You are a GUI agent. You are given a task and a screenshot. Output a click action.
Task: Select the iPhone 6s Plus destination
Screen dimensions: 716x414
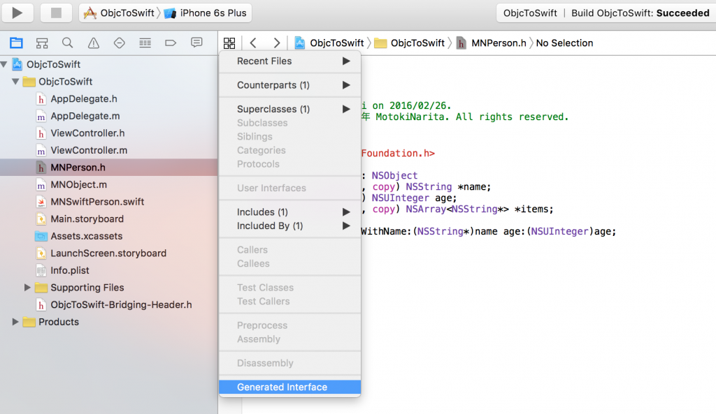(x=206, y=13)
